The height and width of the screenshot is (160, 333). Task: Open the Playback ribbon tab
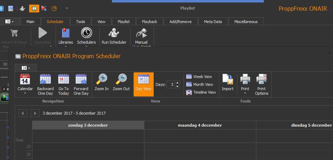tap(149, 22)
